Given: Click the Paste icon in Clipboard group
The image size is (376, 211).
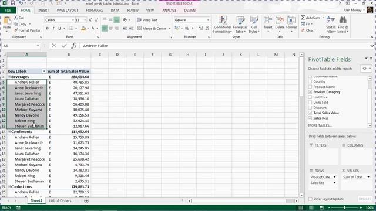Looking at the screenshot, I should pyautogui.click(x=7, y=21).
